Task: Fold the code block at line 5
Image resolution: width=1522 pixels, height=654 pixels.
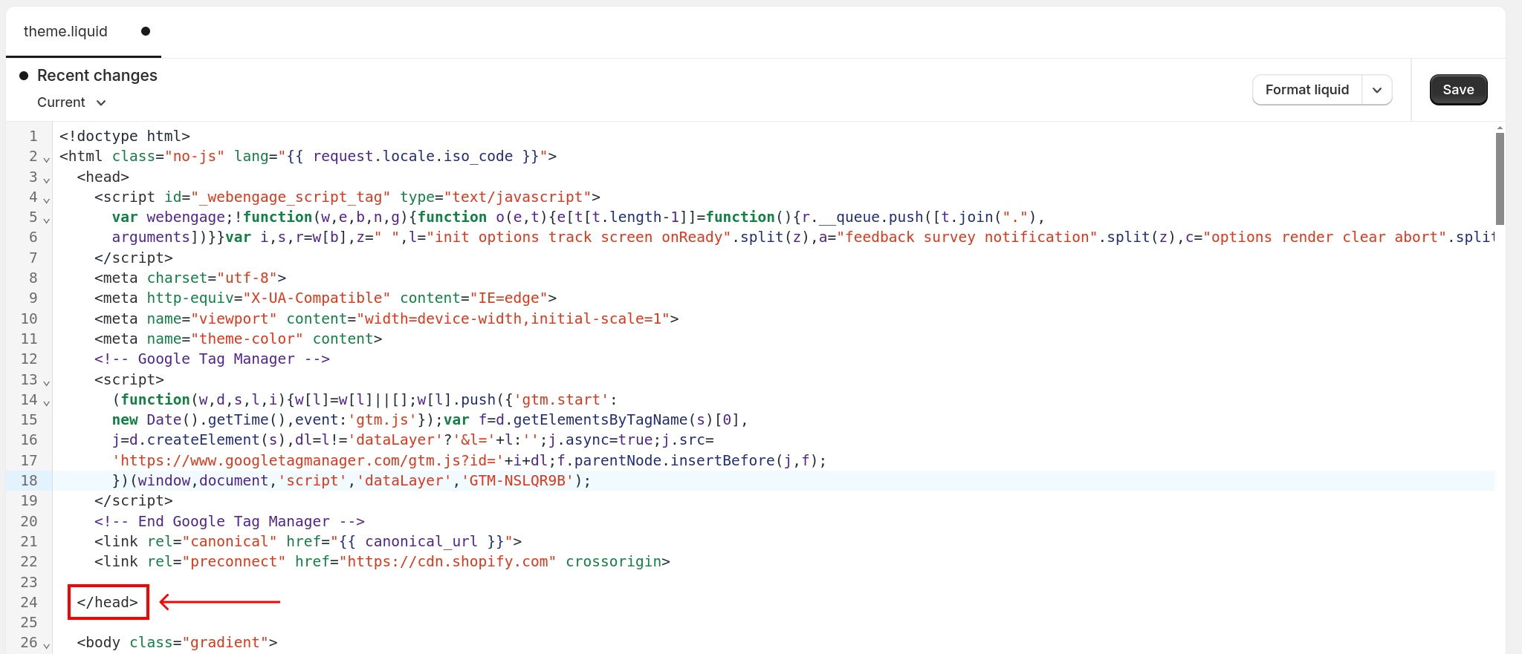Action: pos(47,220)
